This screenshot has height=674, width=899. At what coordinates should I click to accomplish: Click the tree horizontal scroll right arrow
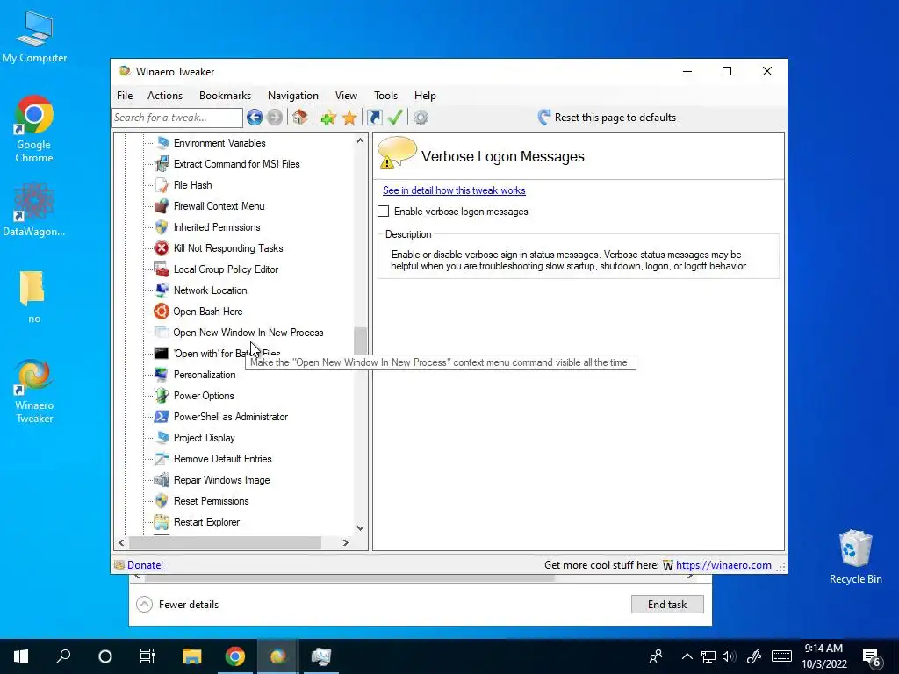click(x=345, y=542)
